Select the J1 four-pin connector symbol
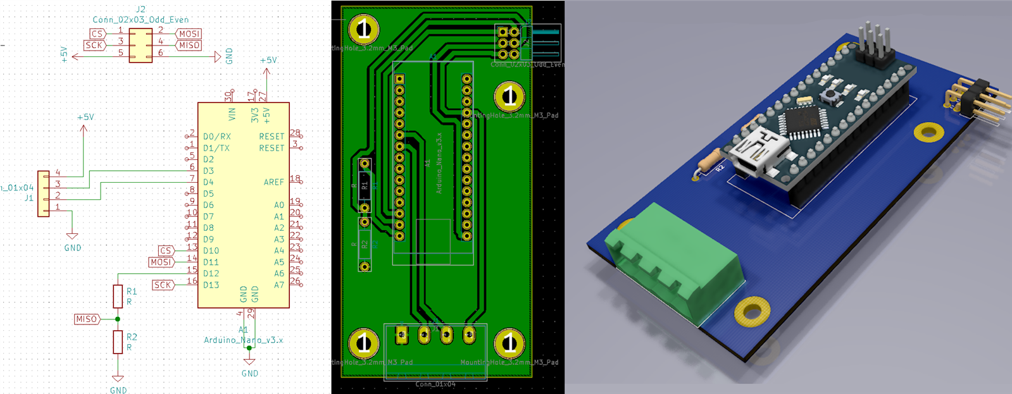Image resolution: width=1012 pixels, height=394 pixels. [44, 194]
